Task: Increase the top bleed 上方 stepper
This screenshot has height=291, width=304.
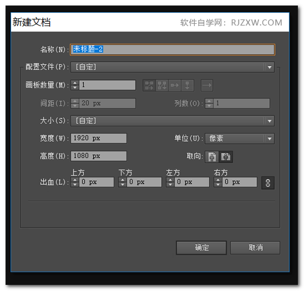Action: pyautogui.click(x=75, y=180)
